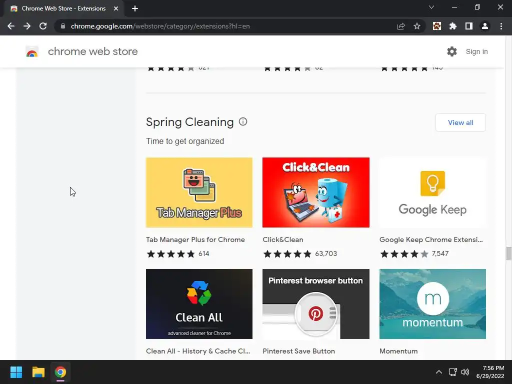Viewport: 512px width, 384px height.
Task: Open File Explorer from the taskbar
Action: pyautogui.click(x=38, y=372)
